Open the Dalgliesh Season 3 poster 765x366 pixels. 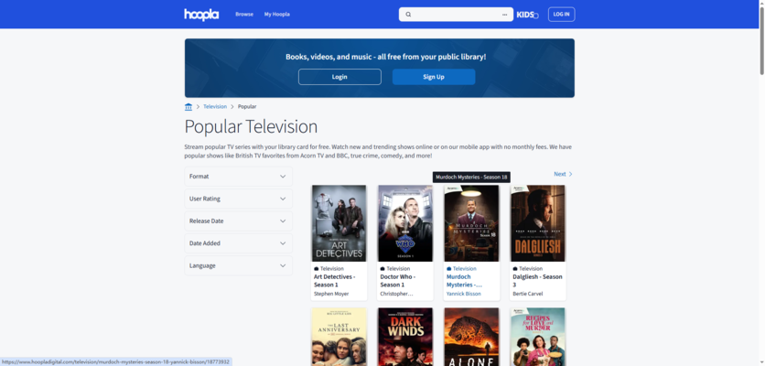(538, 223)
